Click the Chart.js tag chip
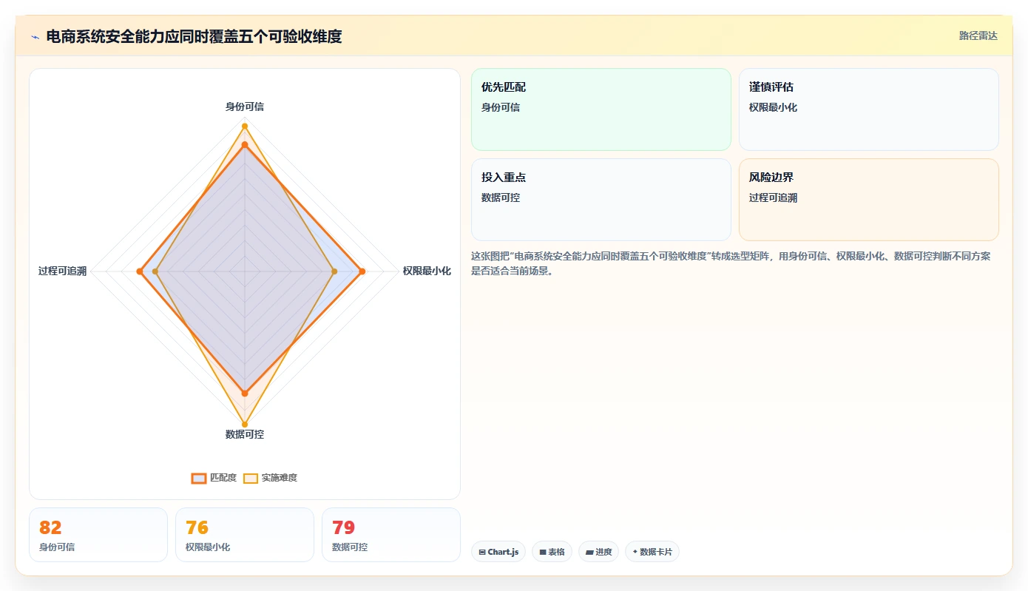This screenshot has height=591, width=1028. 498,552
